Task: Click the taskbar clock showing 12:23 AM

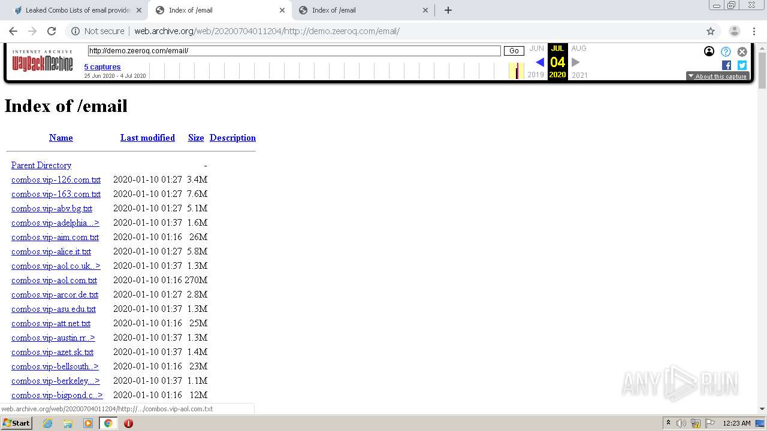Action: (x=736, y=423)
